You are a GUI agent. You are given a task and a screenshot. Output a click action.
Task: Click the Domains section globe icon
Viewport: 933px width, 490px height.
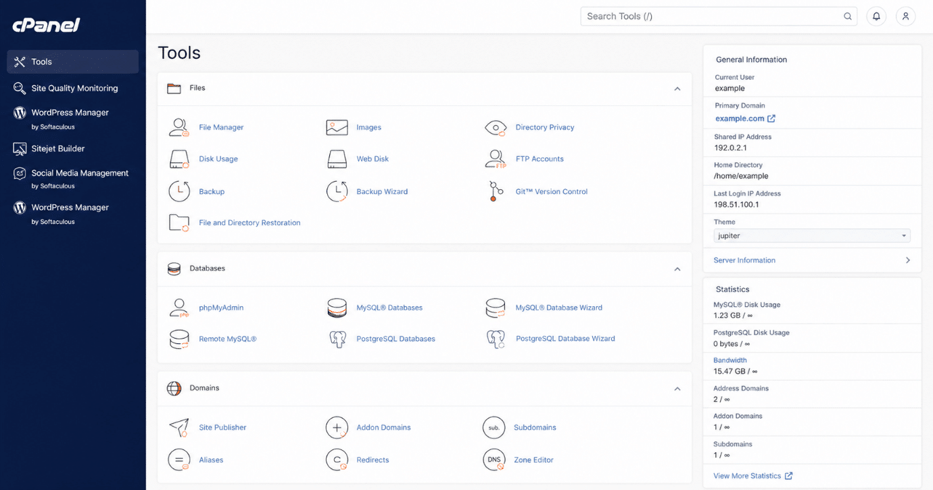point(174,388)
